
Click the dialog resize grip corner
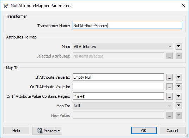point(186,136)
